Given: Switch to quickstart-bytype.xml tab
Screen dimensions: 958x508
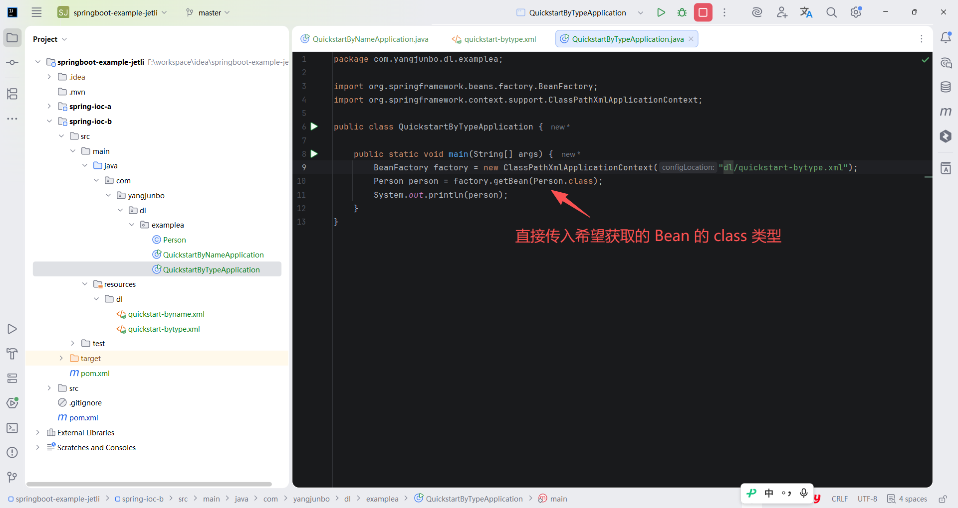Looking at the screenshot, I should click(494, 39).
